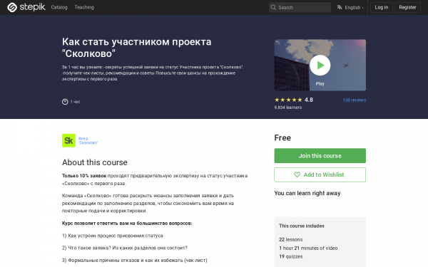
Task: Click the "9,834 learners" text
Action: point(288,108)
